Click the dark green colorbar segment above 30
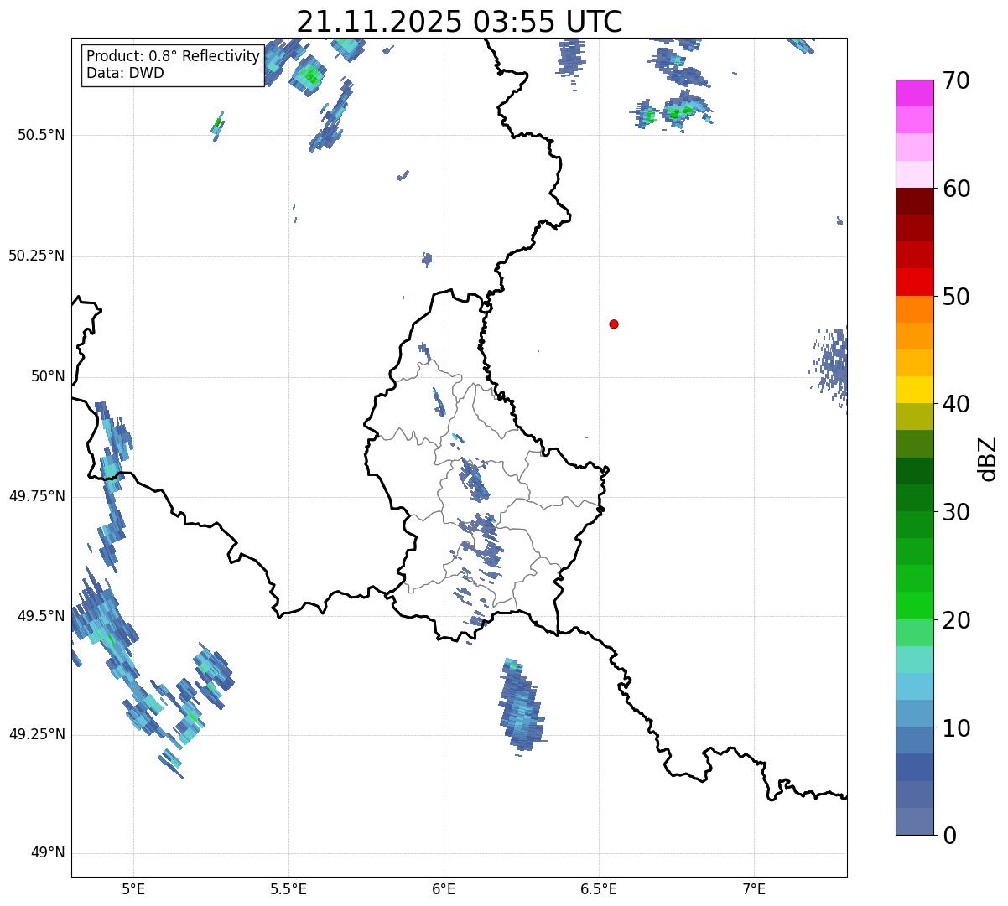The width and height of the screenshot is (1008, 906). coord(915,498)
